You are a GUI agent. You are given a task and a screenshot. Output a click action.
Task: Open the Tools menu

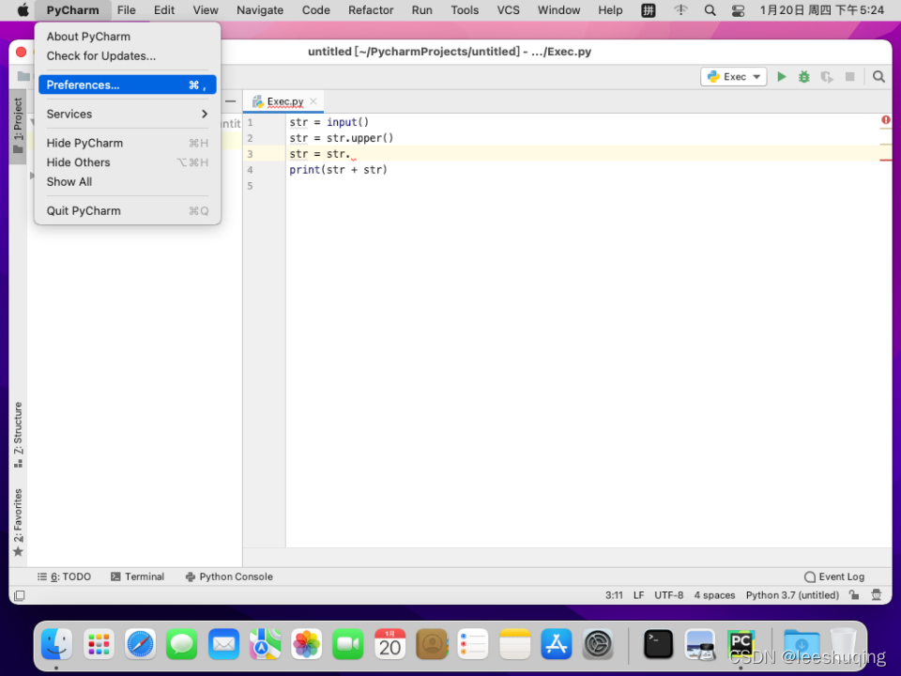[x=465, y=9]
